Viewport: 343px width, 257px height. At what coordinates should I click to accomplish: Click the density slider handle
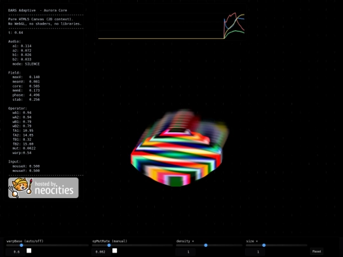[x=206, y=245]
